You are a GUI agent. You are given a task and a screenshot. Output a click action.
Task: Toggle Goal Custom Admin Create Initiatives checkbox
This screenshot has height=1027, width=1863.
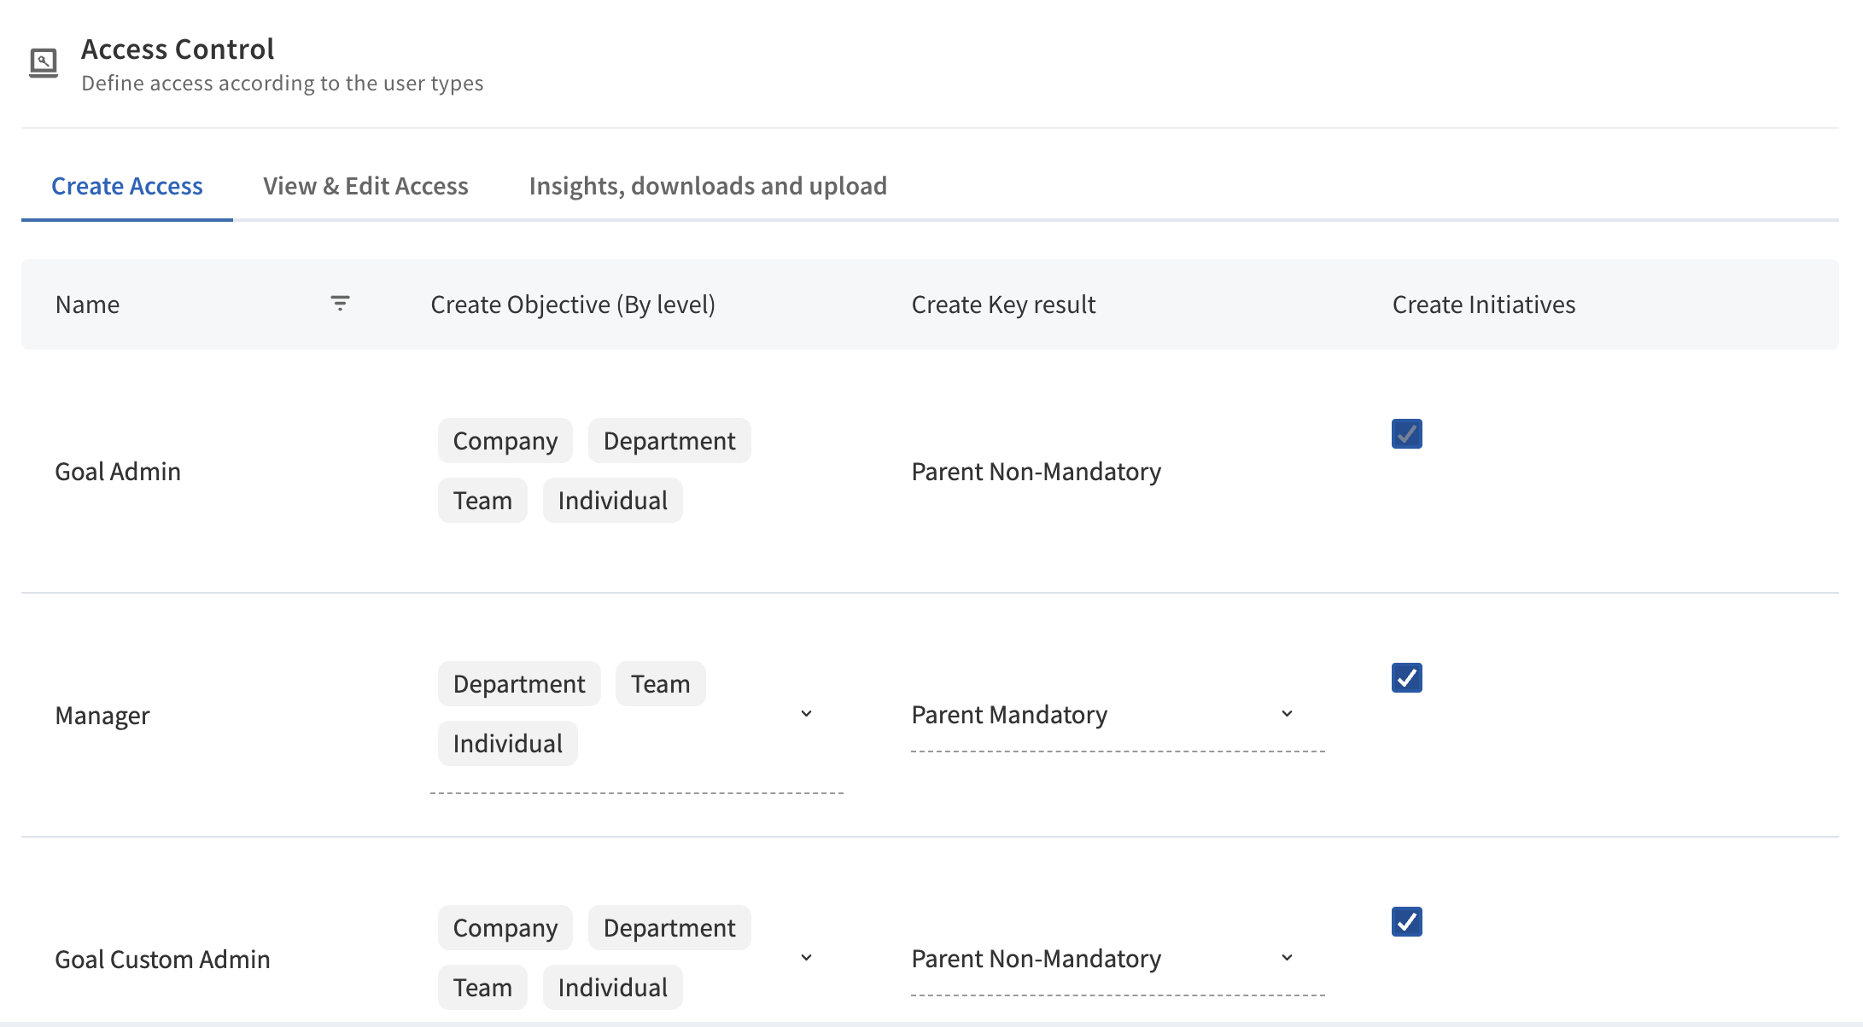tap(1406, 922)
